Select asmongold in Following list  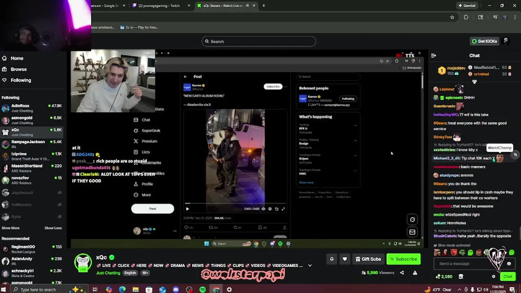pyautogui.click(x=32, y=120)
